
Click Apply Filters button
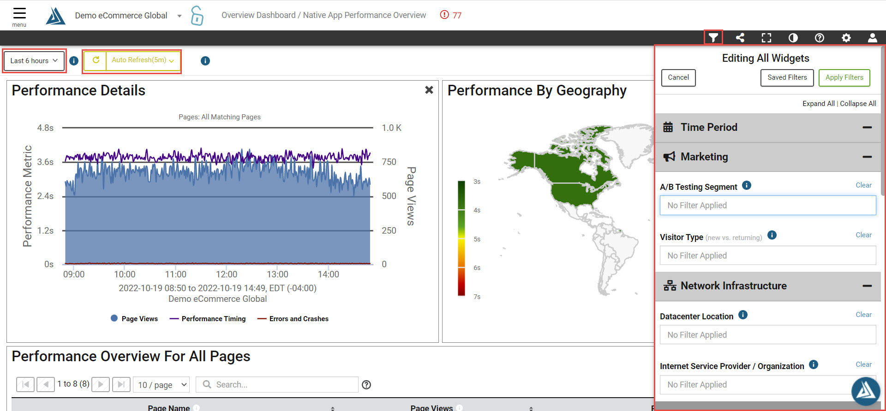click(x=844, y=77)
